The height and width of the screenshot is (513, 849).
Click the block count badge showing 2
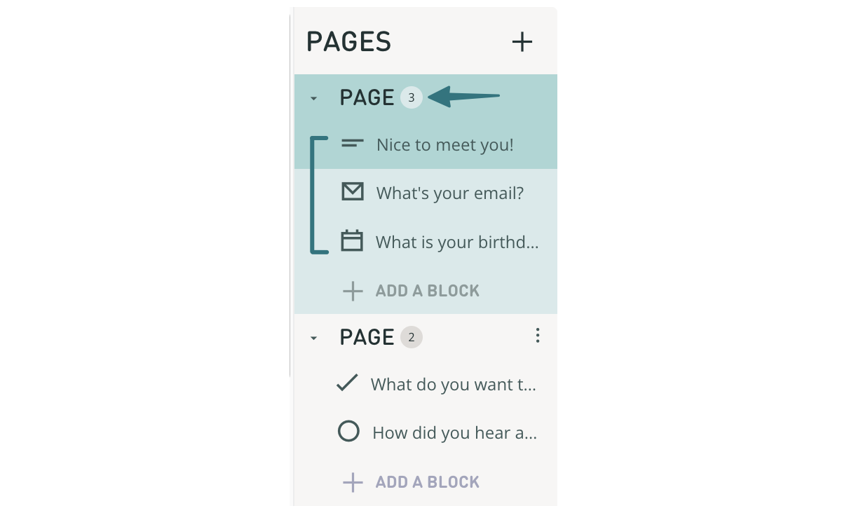coord(412,337)
